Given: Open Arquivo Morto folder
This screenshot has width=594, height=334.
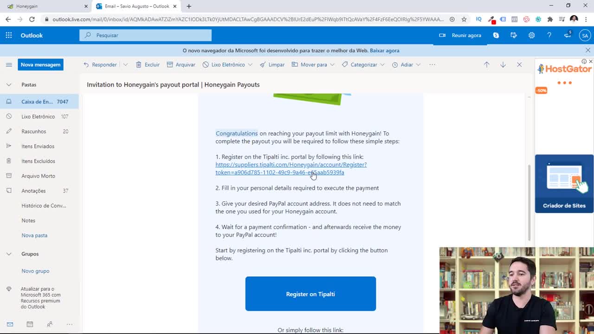Looking at the screenshot, I should click(39, 176).
